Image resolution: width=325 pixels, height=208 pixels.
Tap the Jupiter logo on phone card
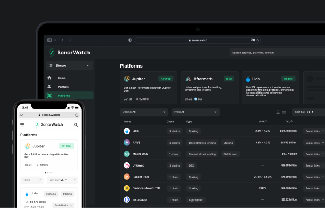coord(27,146)
